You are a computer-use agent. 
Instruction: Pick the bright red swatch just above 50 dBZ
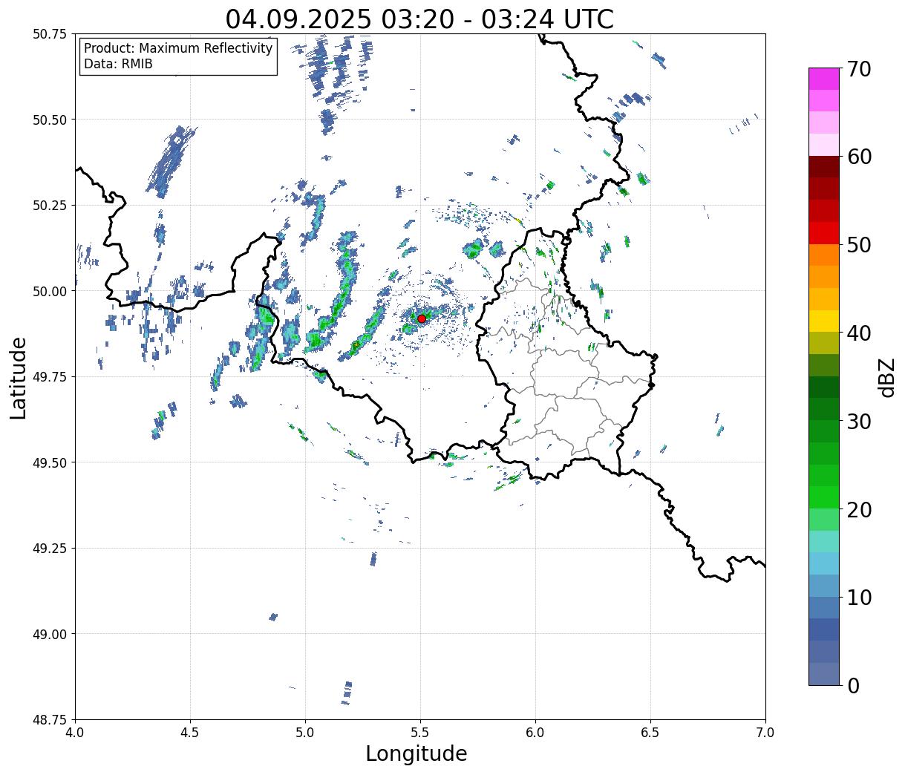pyautogui.click(x=823, y=233)
